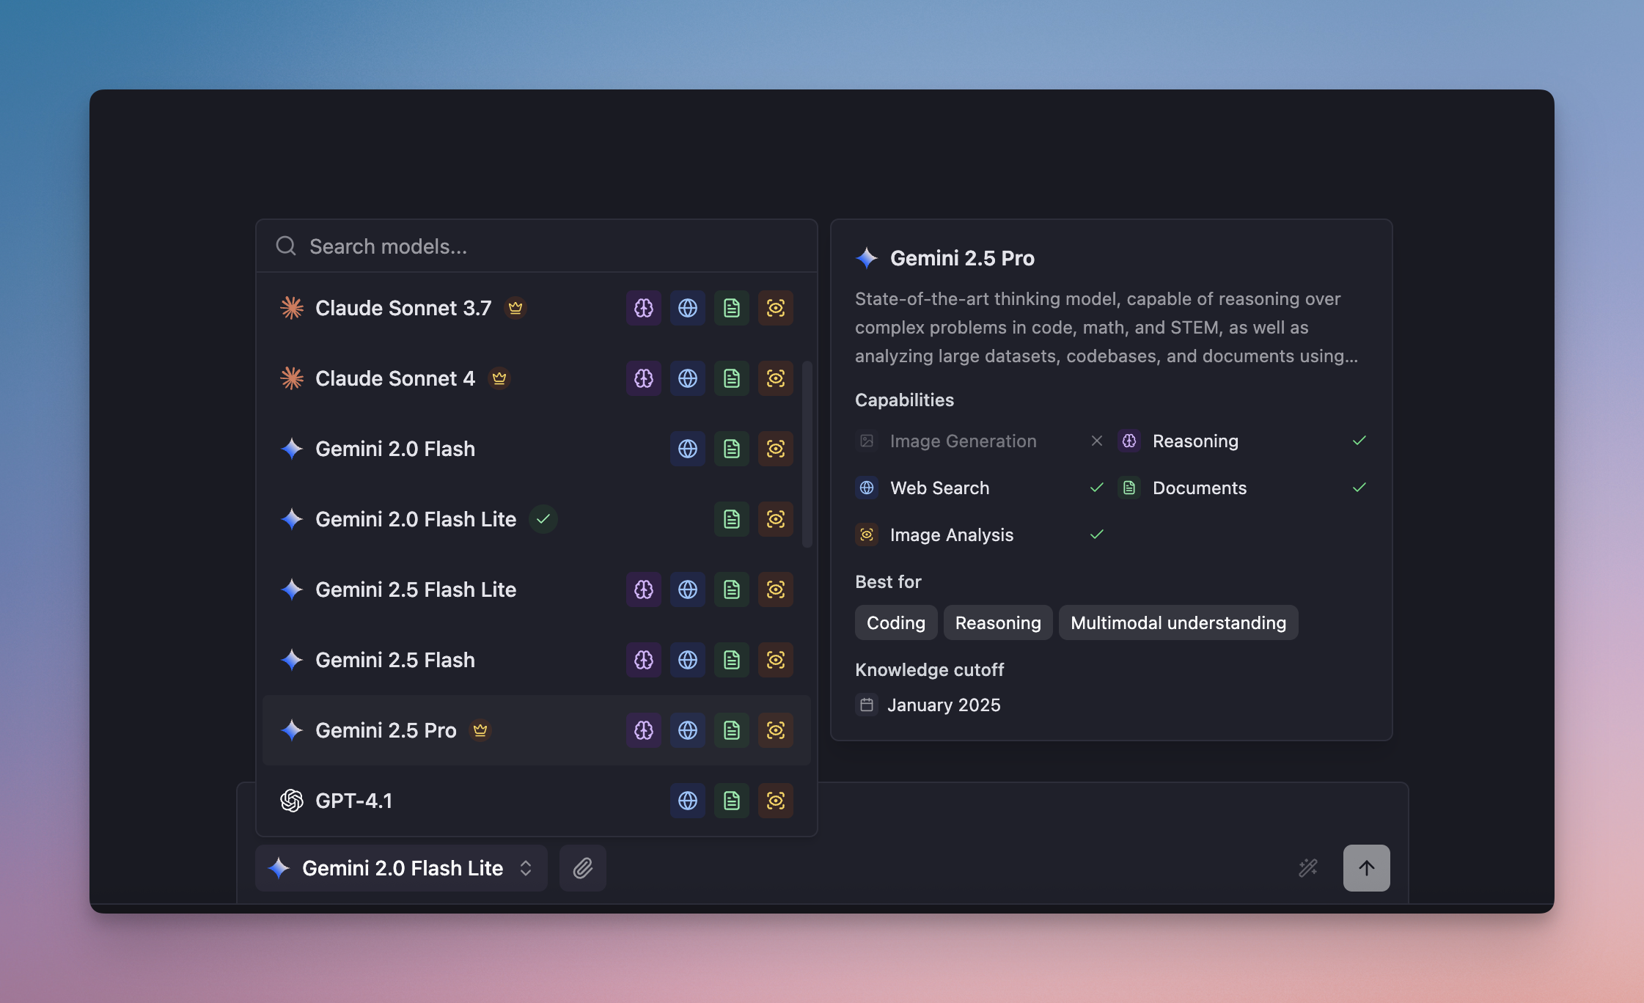Screen dimensions: 1644x1003
Task: Select the Gemini 2.5 Pro model
Action: 537,730
